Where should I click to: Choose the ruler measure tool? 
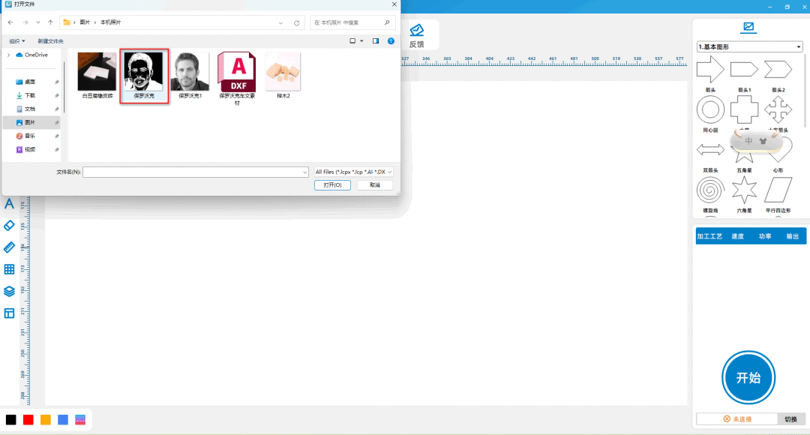(x=9, y=247)
